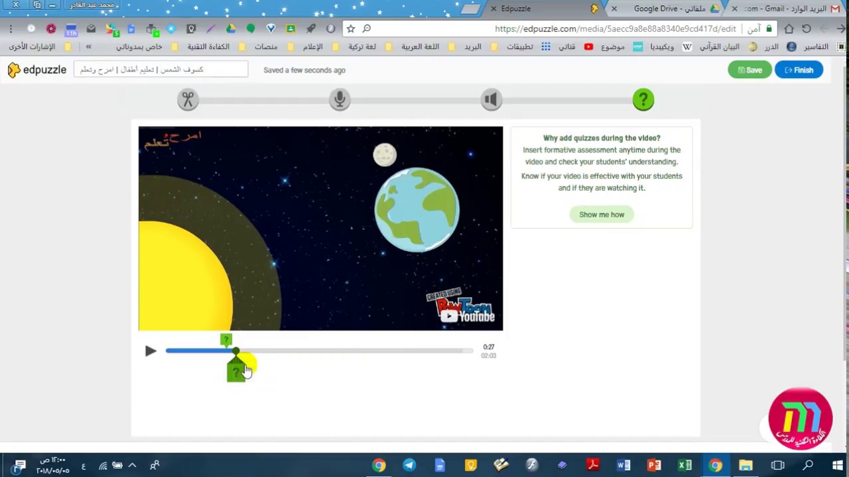
Task: Close the Edpuzzle tab
Action: [x=493, y=9]
